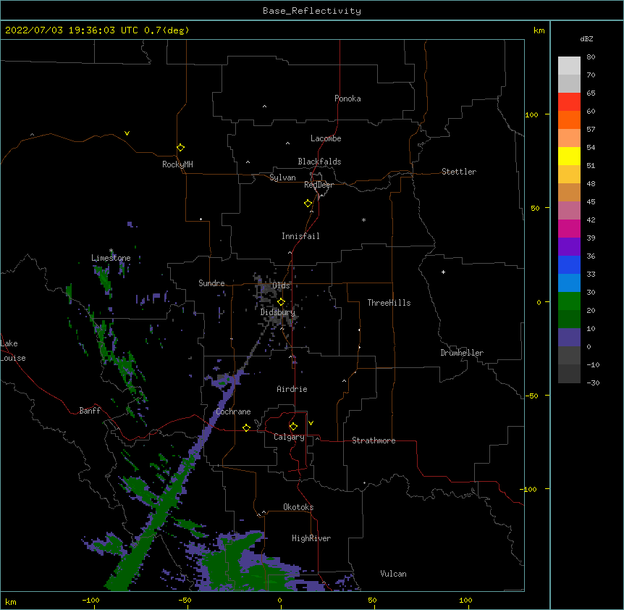The width and height of the screenshot is (624, 610).
Task: Click the yellow diamond marker above Calgary
Action: pos(293,427)
